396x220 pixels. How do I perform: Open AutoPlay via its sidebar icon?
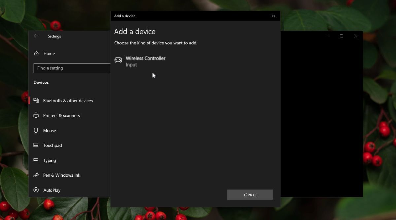tap(36, 190)
